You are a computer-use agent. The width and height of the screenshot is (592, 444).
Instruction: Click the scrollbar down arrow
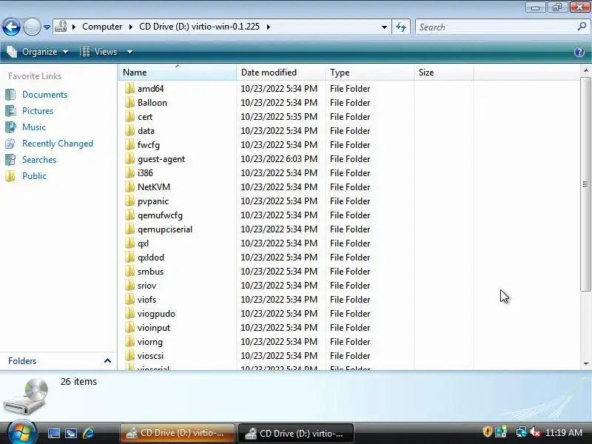click(x=585, y=364)
